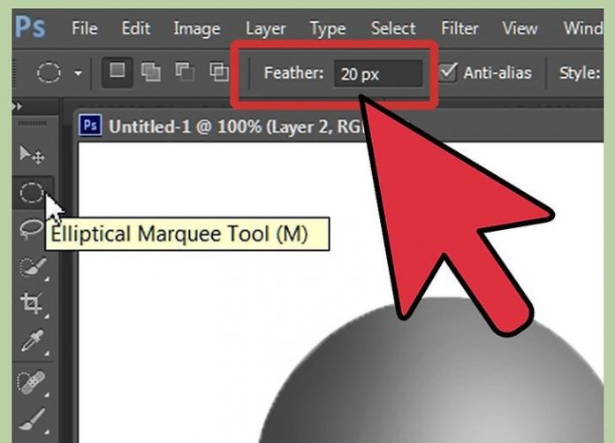Disable the Anti-alias checkbox
615x443 pixels.
click(x=450, y=72)
